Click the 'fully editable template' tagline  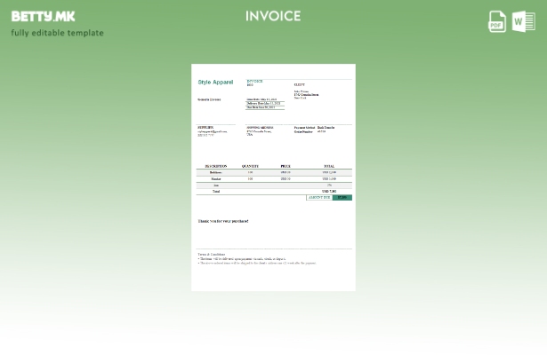[57, 33]
